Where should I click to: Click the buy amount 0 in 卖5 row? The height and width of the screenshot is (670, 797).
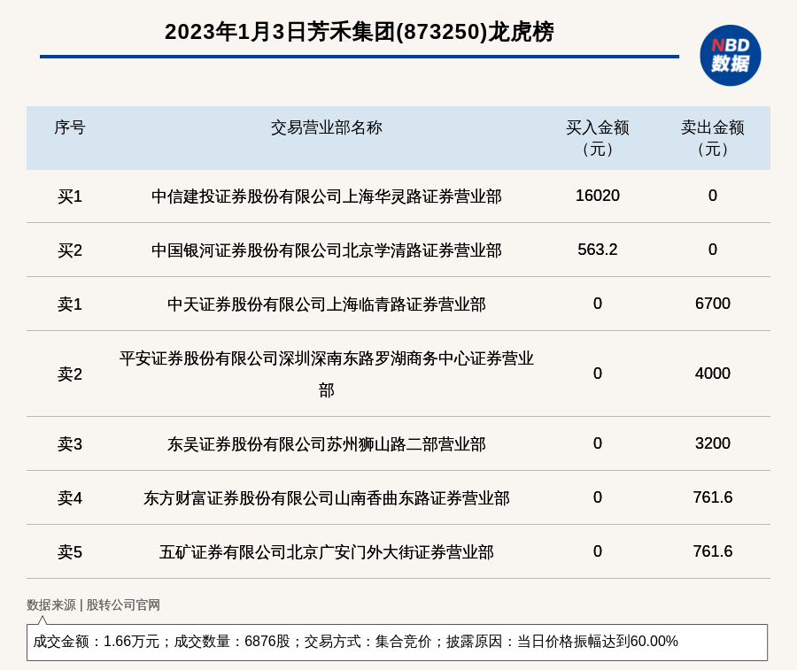click(597, 551)
